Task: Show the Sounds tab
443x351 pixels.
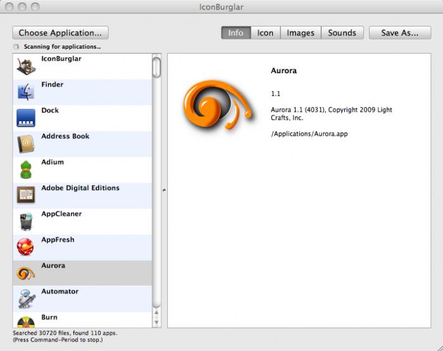Action: (342, 33)
